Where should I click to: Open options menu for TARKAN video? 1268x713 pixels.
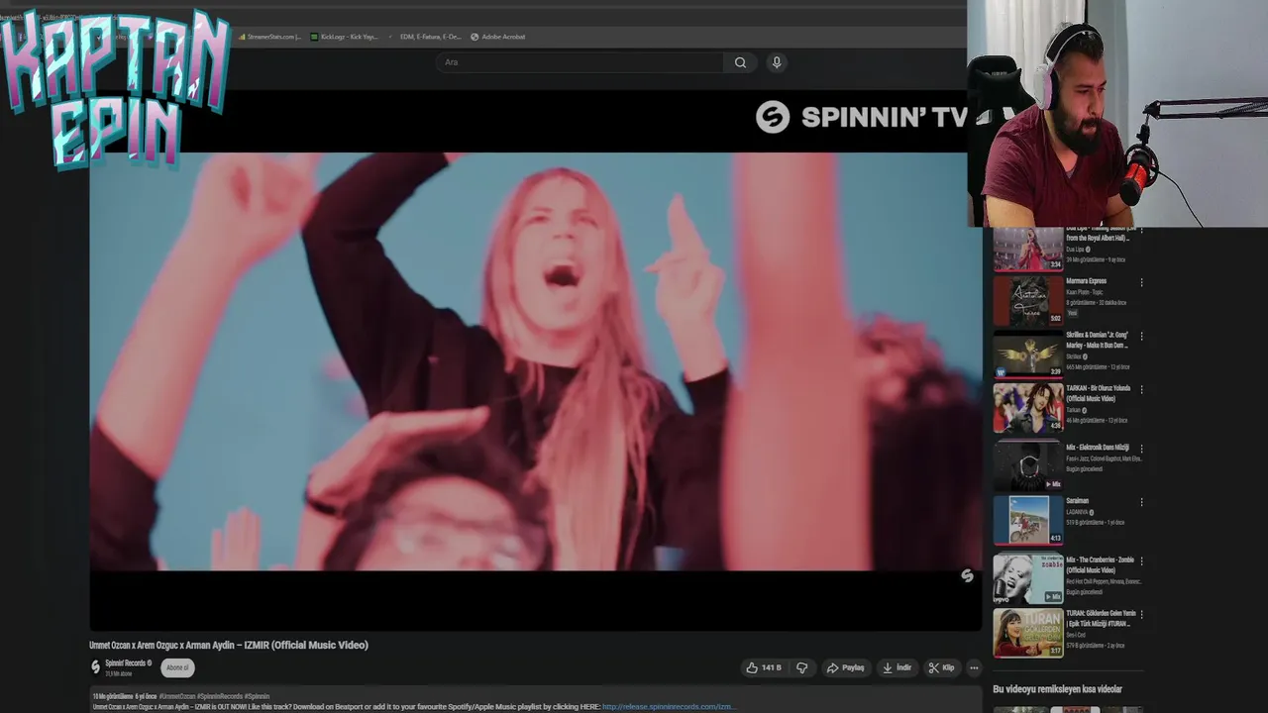(x=1141, y=389)
